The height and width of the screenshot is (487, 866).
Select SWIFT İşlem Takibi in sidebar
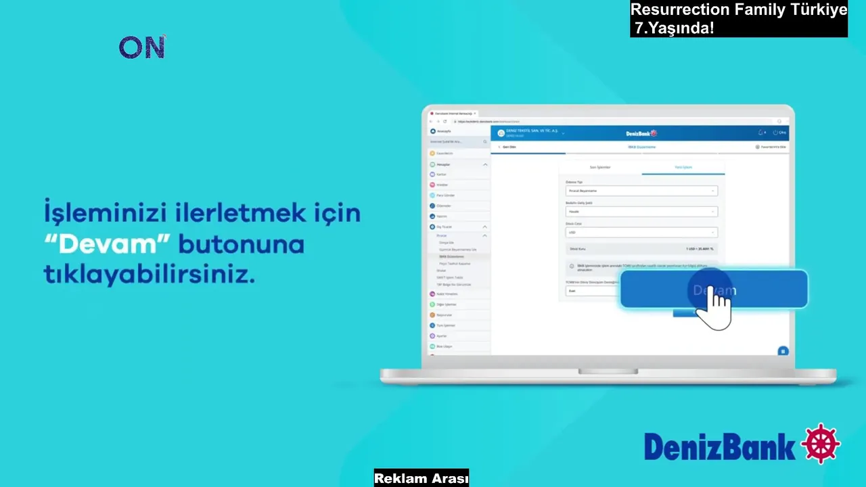pyautogui.click(x=450, y=277)
